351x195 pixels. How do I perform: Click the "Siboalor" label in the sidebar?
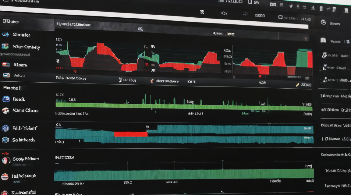point(21,35)
